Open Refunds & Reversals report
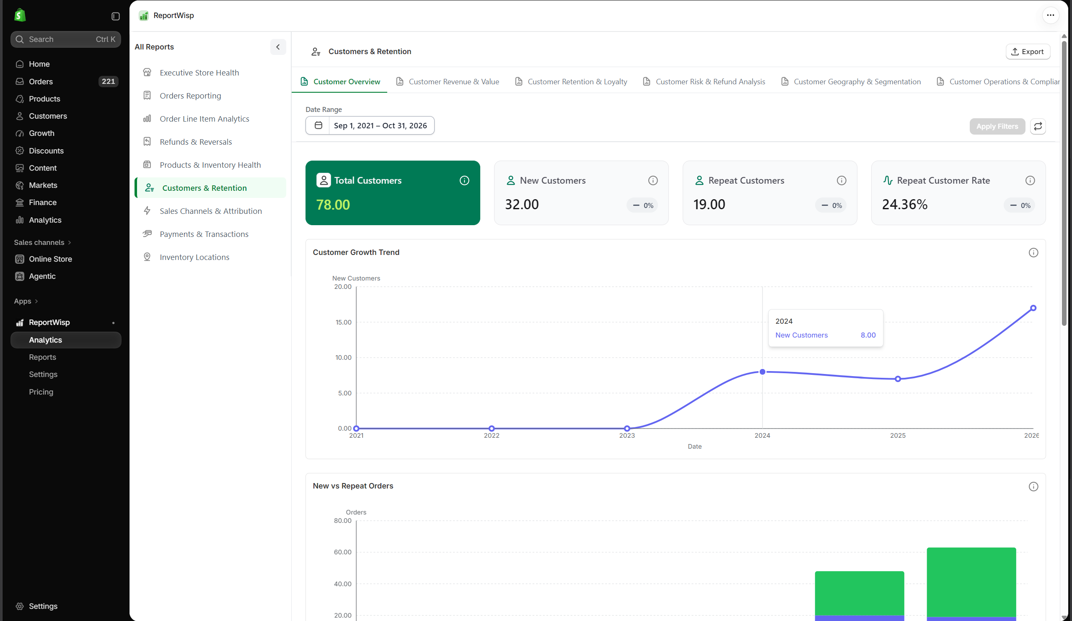Image resolution: width=1072 pixels, height=621 pixels. click(210, 142)
